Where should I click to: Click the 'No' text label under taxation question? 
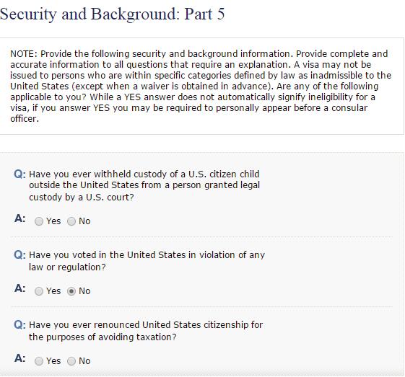click(84, 360)
